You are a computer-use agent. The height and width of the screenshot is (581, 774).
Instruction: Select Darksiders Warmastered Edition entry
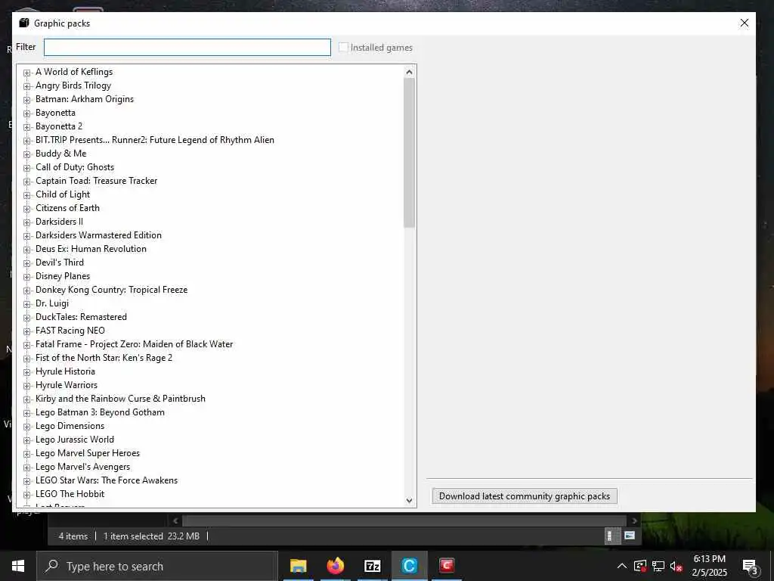tap(98, 235)
